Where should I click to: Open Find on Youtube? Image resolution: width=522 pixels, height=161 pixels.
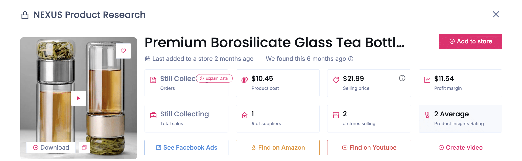coord(369,148)
